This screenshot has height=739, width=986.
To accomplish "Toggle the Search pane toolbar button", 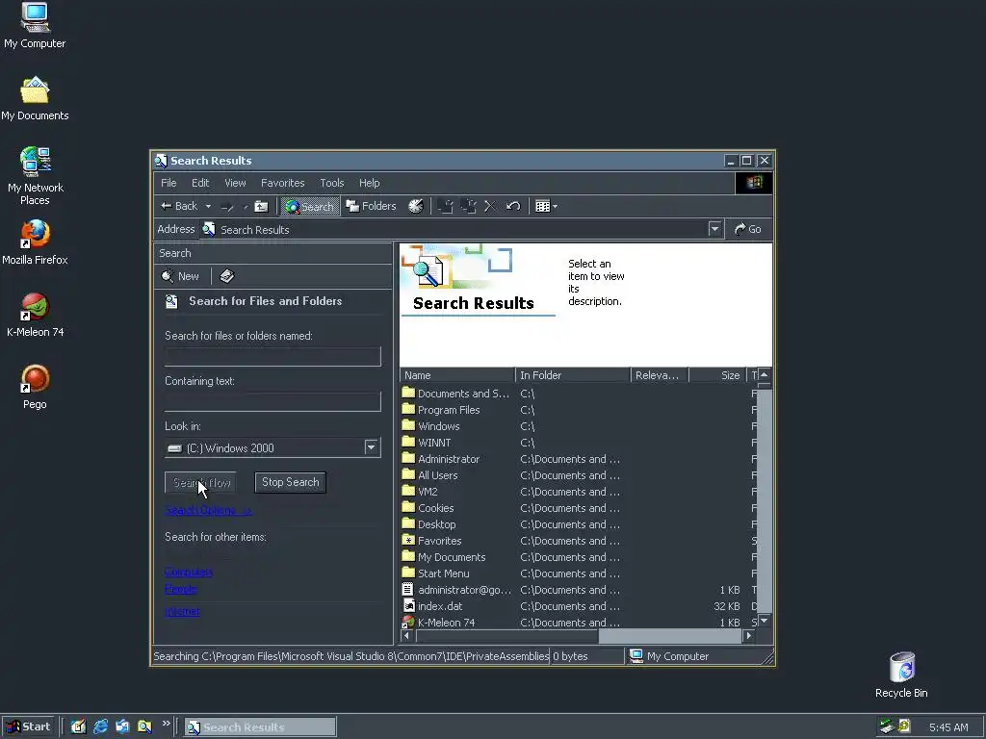I will pos(310,206).
